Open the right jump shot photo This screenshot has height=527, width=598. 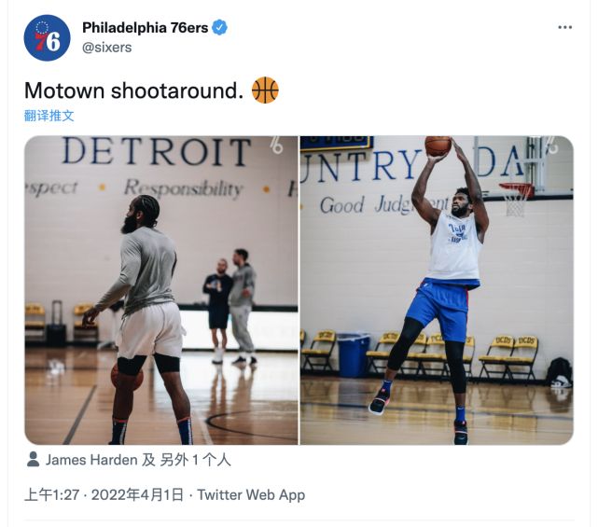pos(437,290)
